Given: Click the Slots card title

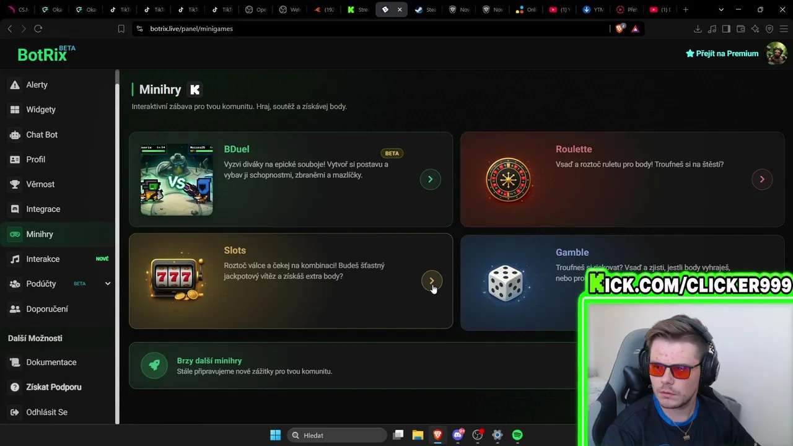Looking at the screenshot, I should pyautogui.click(x=235, y=250).
